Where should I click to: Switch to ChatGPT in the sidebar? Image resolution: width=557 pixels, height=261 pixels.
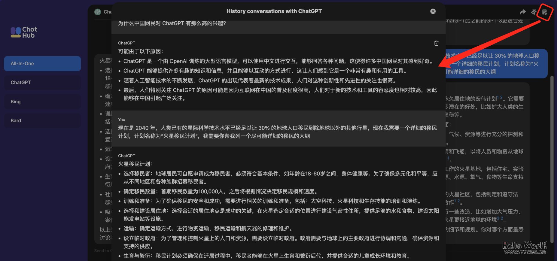(x=42, y=83)
